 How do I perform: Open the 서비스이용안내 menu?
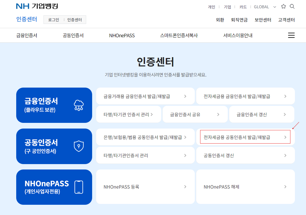pyautogui.click(x=238, y=36)
